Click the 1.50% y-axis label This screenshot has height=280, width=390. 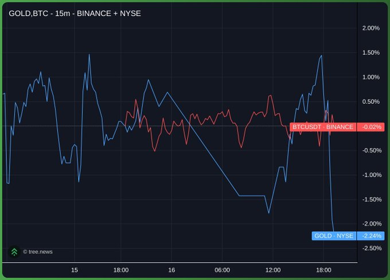pyautogui.click(x=371, y=53)
